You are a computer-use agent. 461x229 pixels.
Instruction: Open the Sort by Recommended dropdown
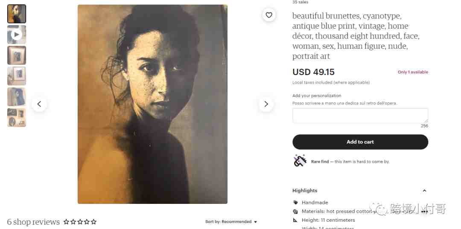[231, 222]
